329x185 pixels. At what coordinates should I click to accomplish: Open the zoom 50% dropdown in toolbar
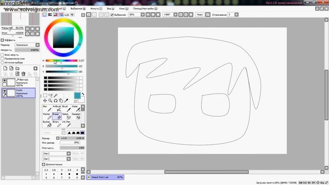[x=143, y=15]
